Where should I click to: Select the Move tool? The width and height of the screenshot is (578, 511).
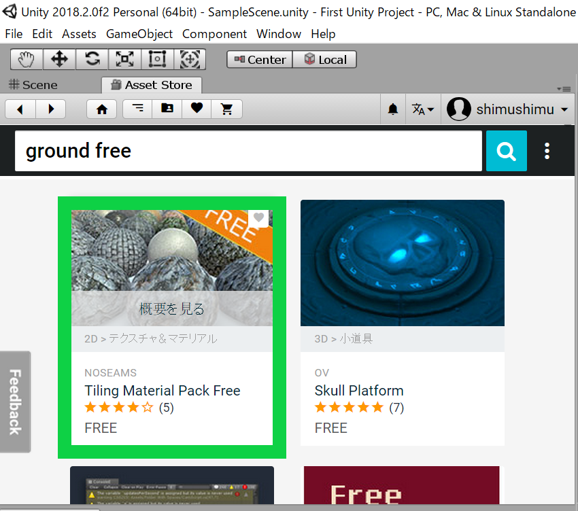[x=59, y=60]
